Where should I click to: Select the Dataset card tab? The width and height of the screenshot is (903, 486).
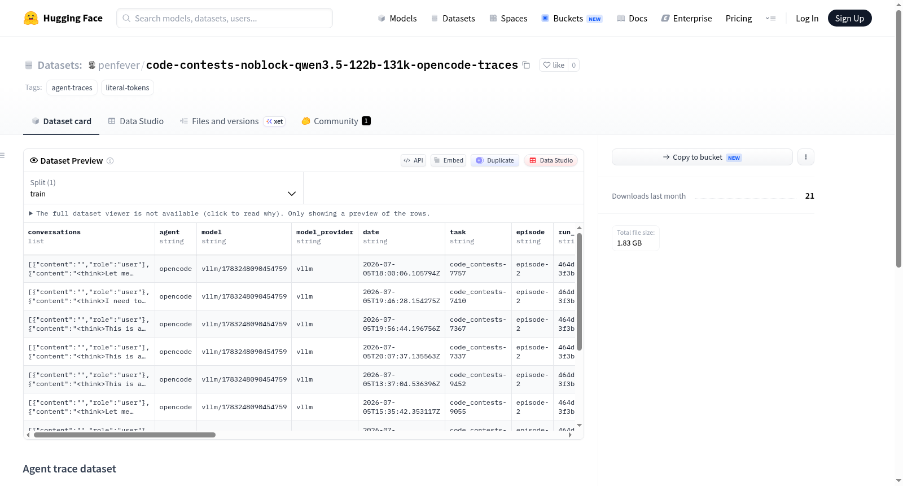tap(62, 121)
